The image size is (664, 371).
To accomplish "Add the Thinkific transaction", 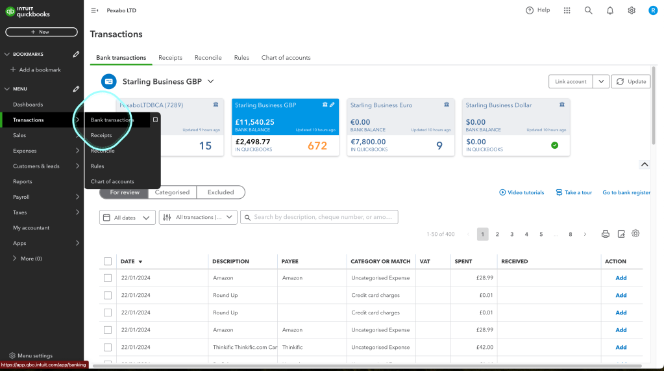I will [621, 347].
